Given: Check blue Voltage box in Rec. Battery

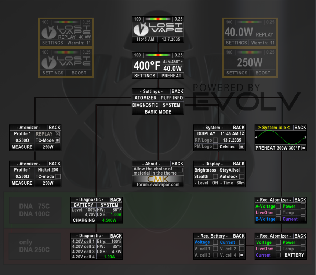Looking at the screenshot, I should point(215,242).
